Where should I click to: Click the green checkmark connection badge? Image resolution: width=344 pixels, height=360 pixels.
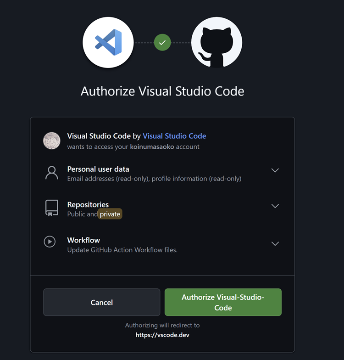(x=162, y=42)
